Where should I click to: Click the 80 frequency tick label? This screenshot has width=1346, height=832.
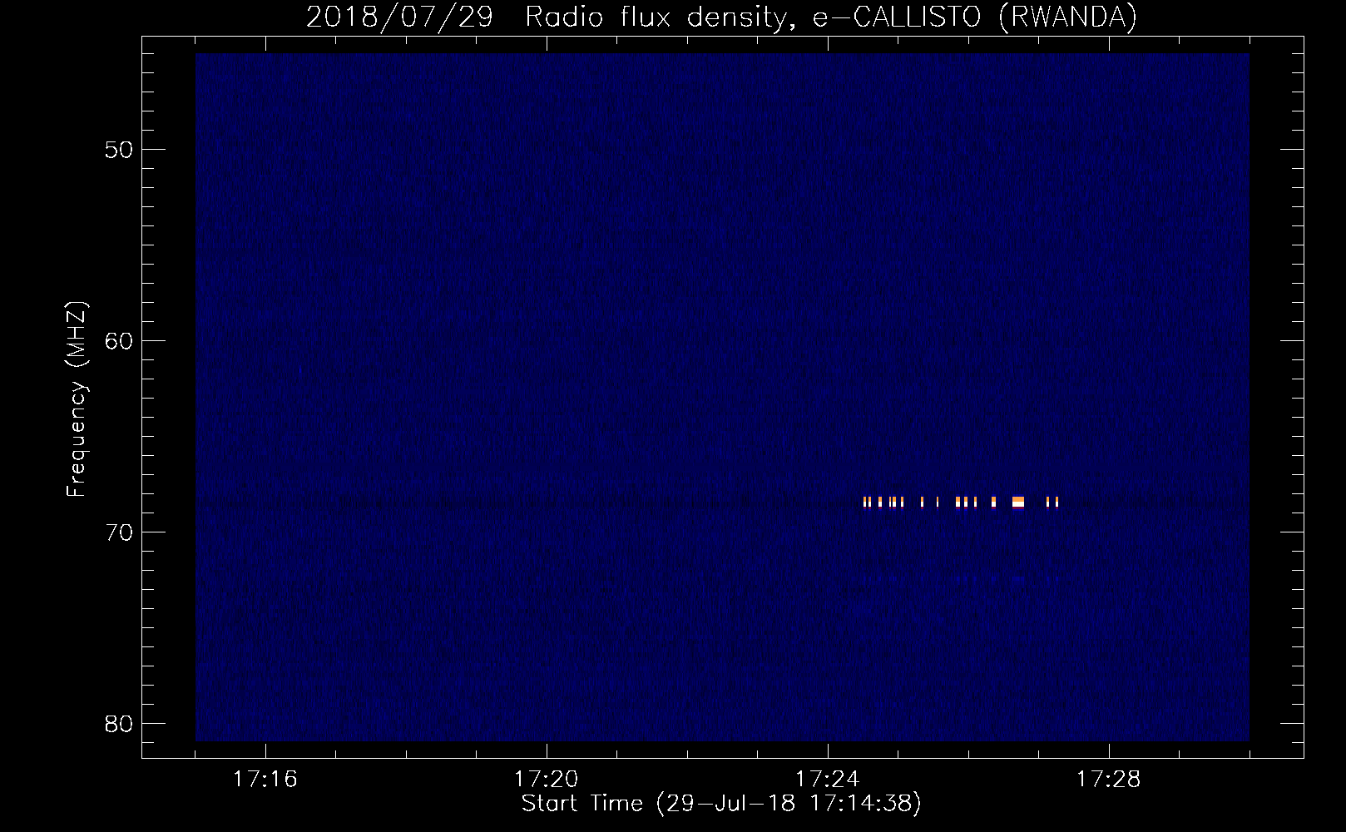[119, 724]
